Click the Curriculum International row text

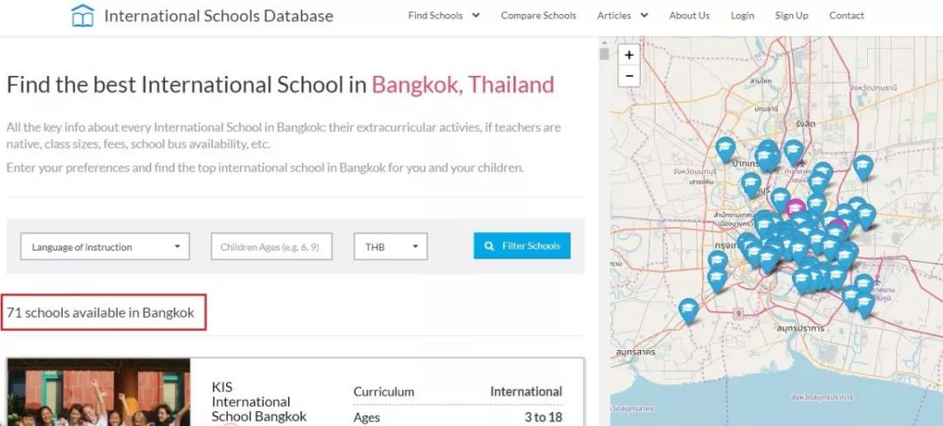[x=458, y=392]
